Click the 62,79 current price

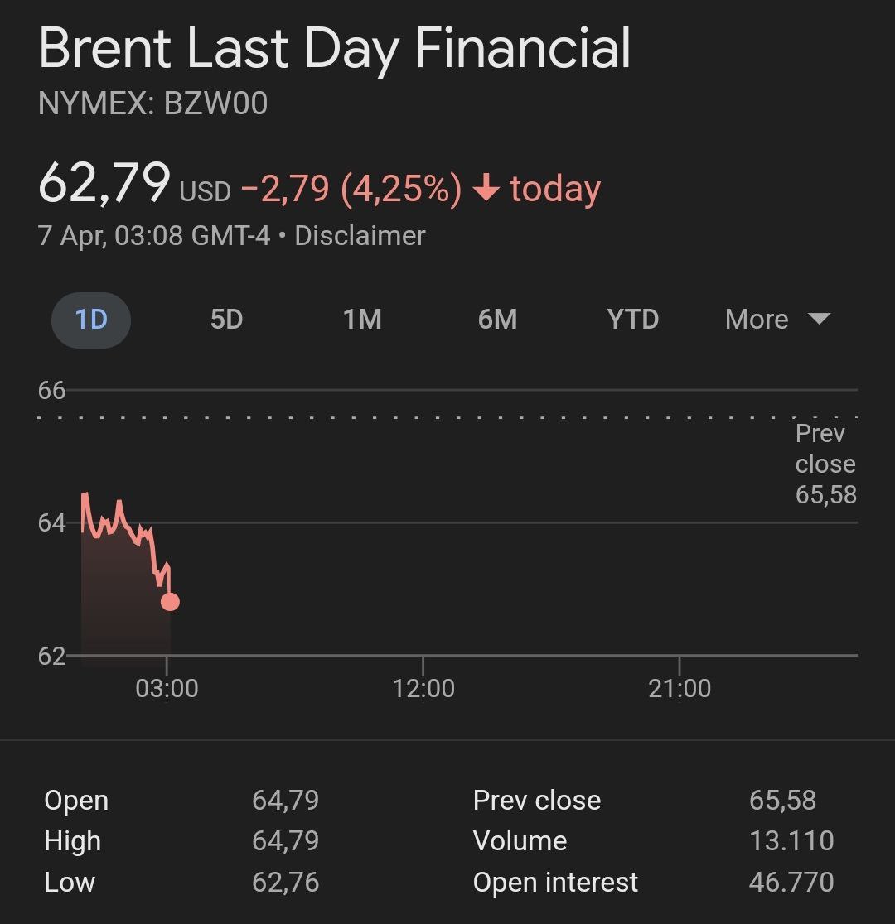[104, 184]
